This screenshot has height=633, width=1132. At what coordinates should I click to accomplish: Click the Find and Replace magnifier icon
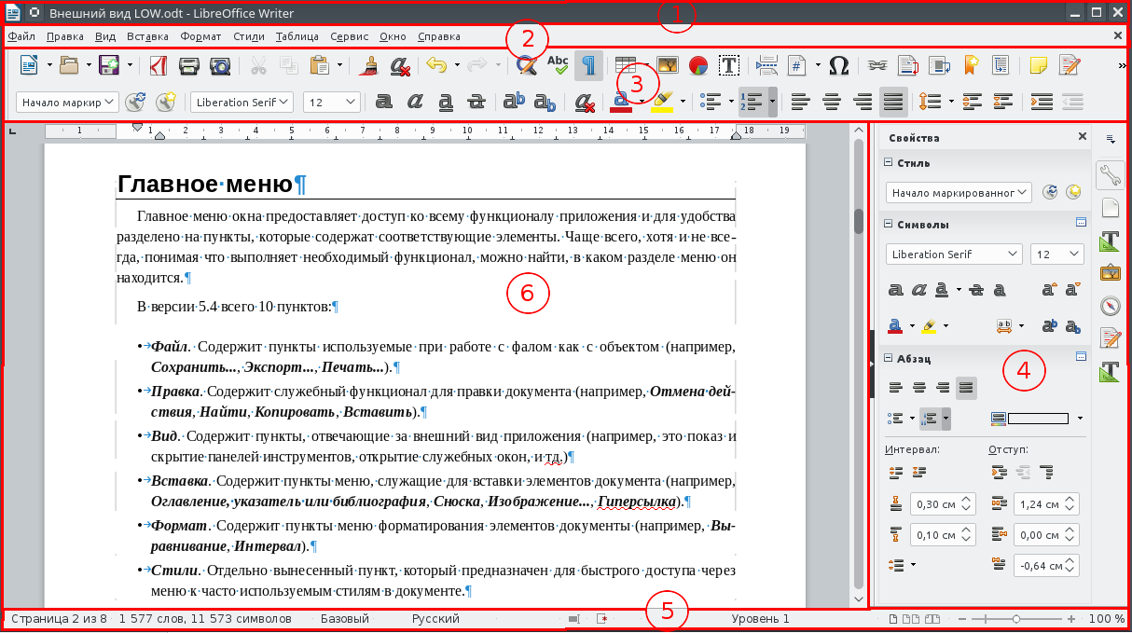525,65
